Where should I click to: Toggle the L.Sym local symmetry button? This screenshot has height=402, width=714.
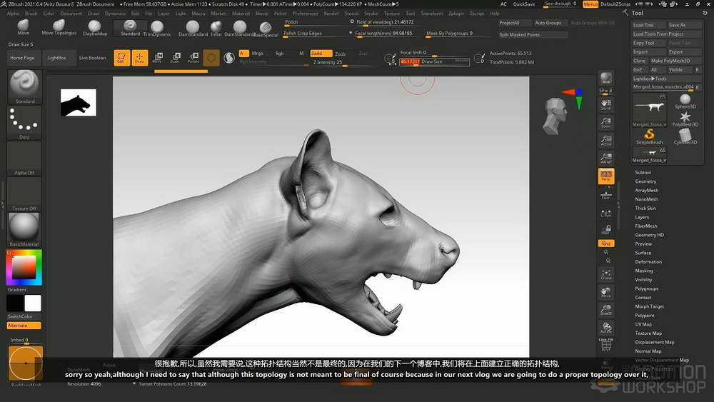pos(605,212)
